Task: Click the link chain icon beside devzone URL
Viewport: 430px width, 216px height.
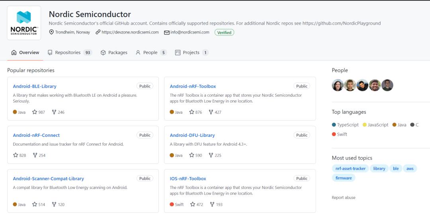Action: [98, 32]
